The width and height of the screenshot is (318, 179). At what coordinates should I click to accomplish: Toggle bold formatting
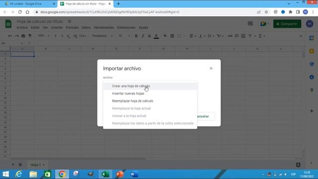tap(136, 36)
